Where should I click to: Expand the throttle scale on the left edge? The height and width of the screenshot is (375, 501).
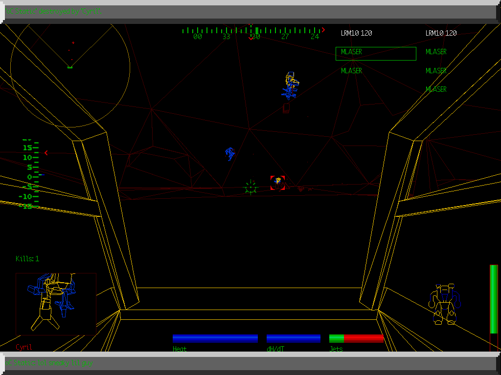(27, 175)
